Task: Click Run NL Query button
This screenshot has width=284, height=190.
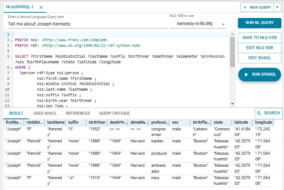Action: [259, 23]
